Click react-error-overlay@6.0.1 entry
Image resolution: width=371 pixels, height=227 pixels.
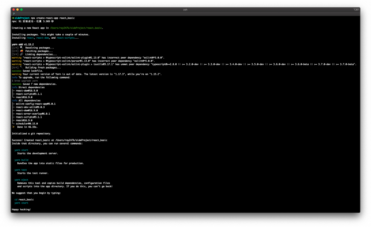coord(33,114)
